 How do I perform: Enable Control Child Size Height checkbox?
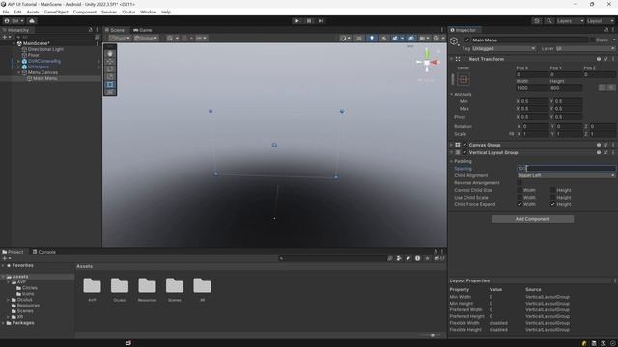pyautogui.click(x=552, y=190)
